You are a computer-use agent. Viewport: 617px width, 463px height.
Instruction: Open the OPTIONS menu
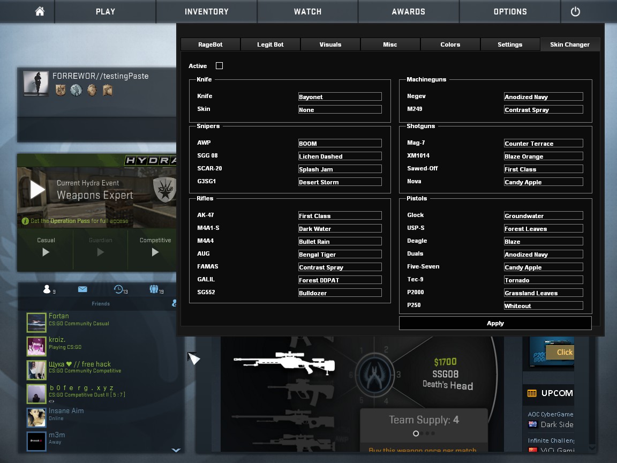pyautogui.click(x=510, y=11)
